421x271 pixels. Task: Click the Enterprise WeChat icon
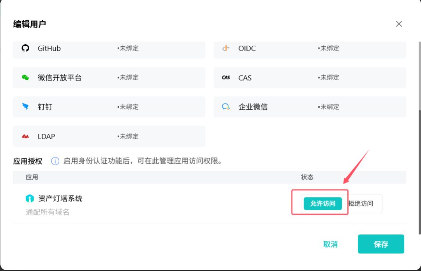coord(226,107)
